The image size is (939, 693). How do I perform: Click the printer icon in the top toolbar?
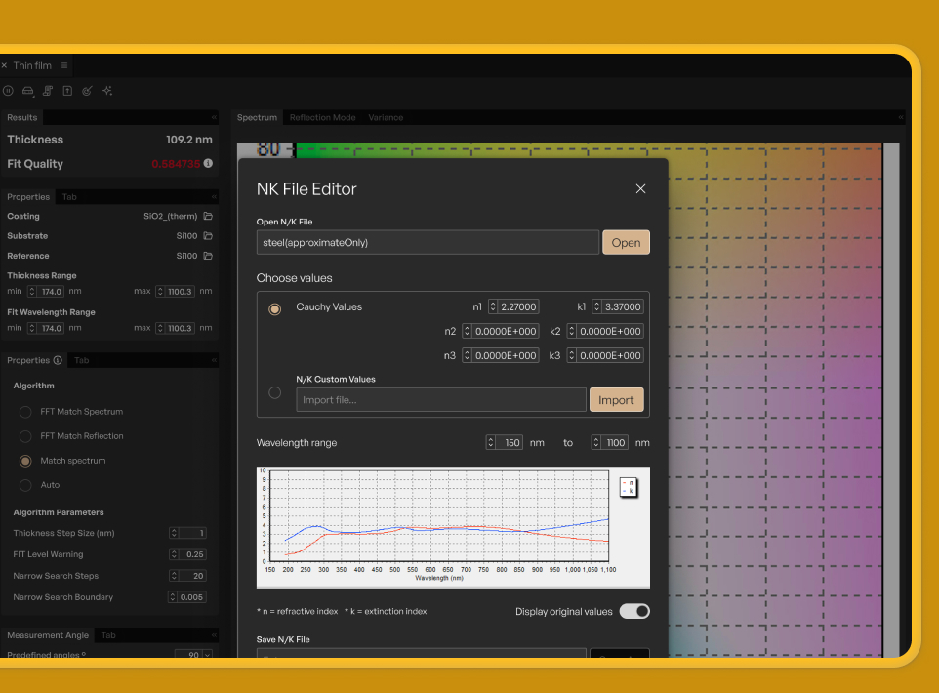tap(27, 90)
